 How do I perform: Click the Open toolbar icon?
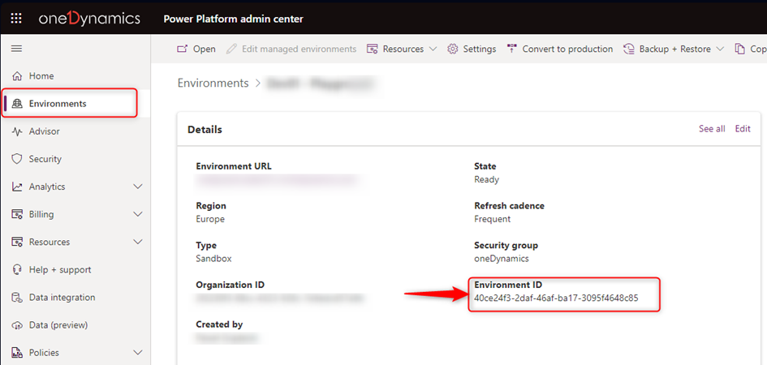(x=183, y=49)
